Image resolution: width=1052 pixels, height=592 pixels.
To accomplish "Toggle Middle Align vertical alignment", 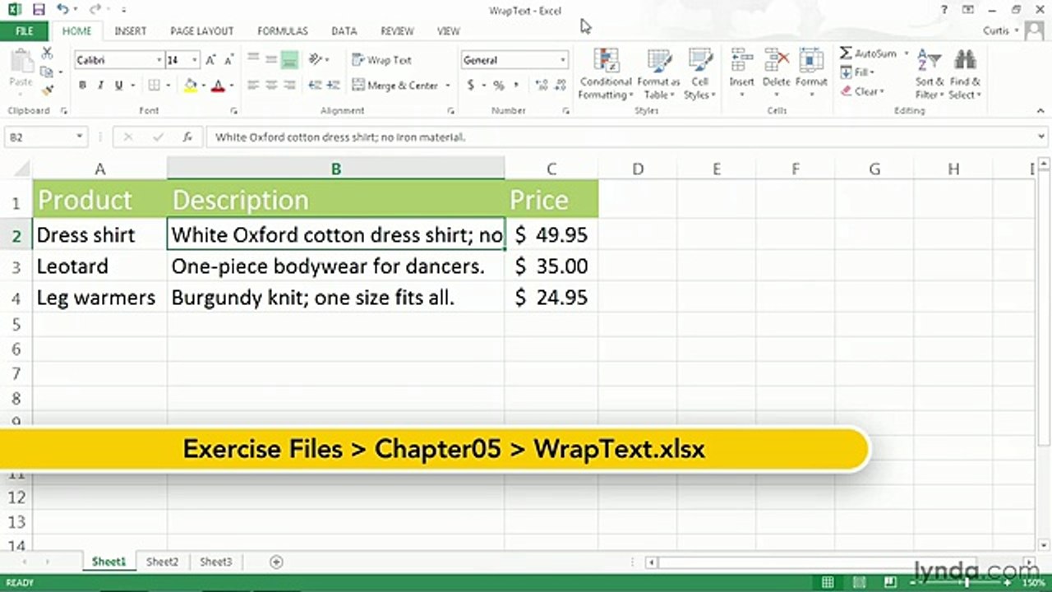I will tap(270, 59).
